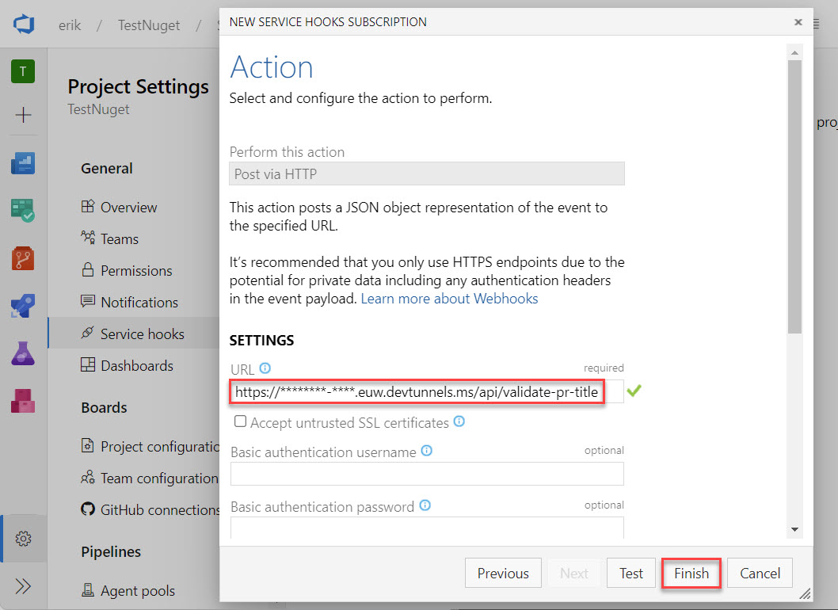Open the Azure DevOps home logo
This screenshot has height=610, width=838.
click(x=24, y=25)
